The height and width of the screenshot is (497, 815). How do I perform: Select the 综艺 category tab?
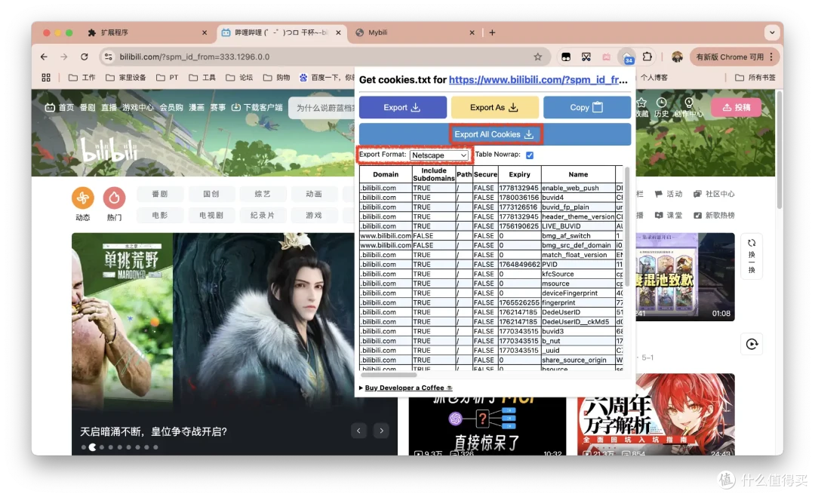[262, 193]
